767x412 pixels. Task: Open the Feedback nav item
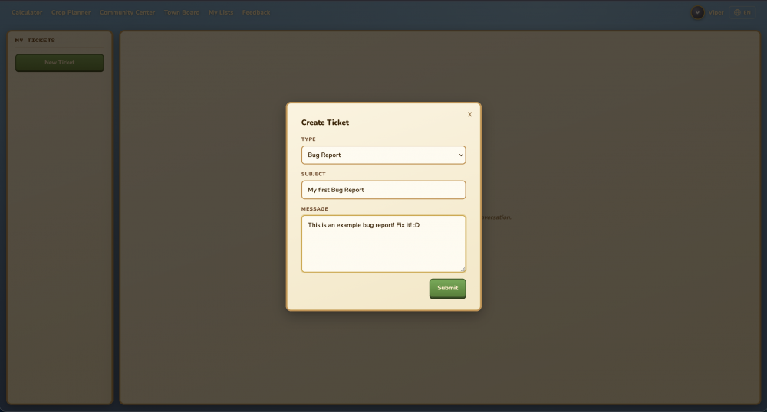[x=256, y=12]
